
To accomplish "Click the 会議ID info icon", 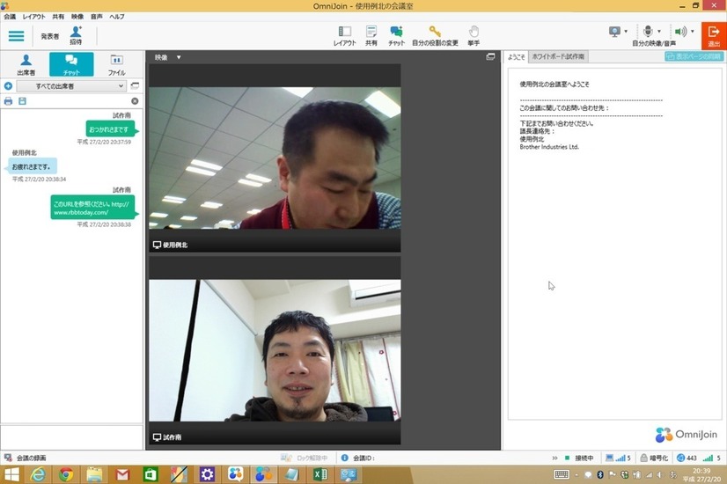I will tap(344, 458).
